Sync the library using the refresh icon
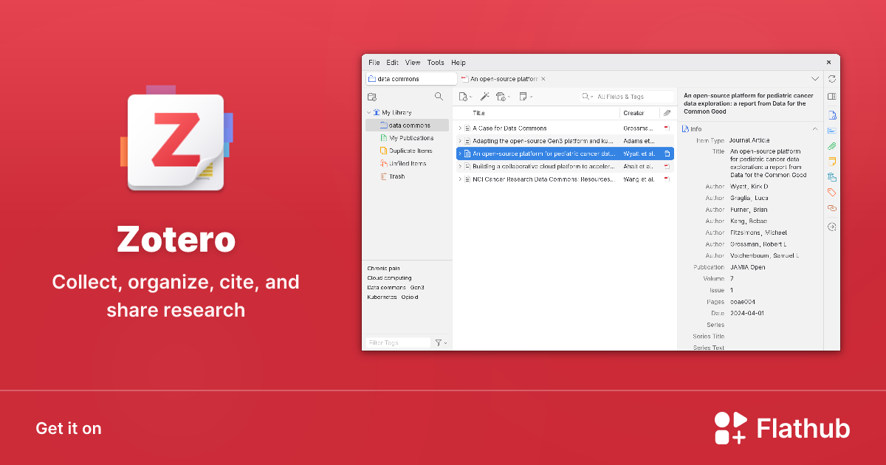The width and height of the screenshot is (886, 465). 832,78
